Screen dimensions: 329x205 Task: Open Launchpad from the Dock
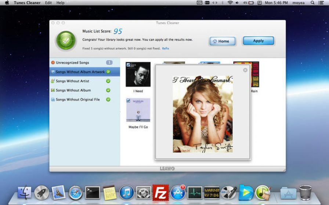point(41,193)
